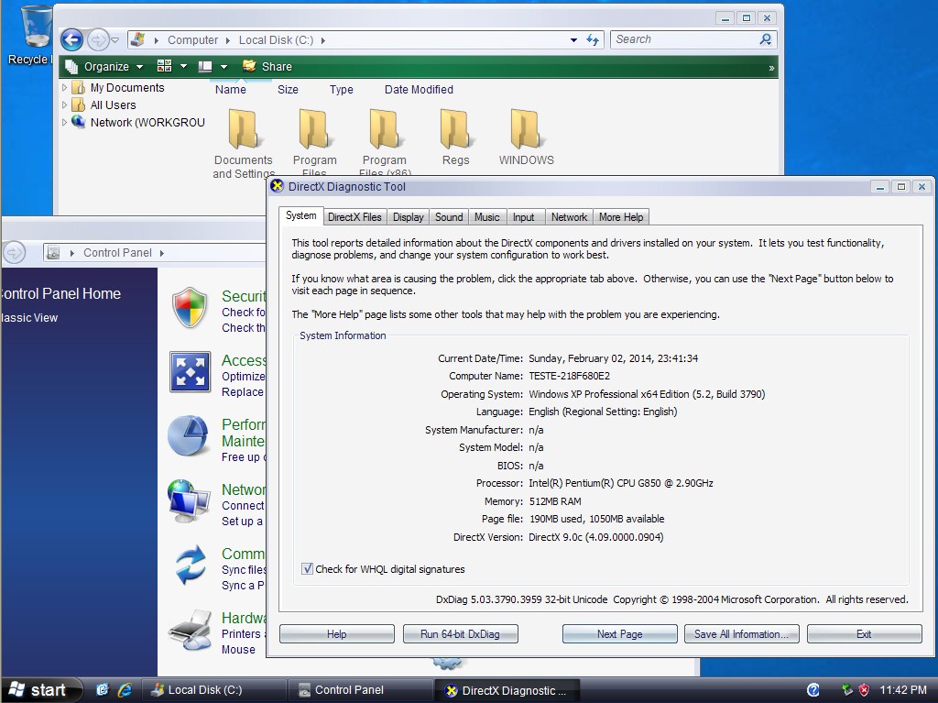Expand the Network (WORKGROUP) tree node
The image size is (938, 703).
pyautogui.click(x=65, y=122)
